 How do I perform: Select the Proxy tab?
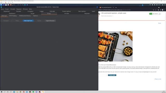coord(49,13)
